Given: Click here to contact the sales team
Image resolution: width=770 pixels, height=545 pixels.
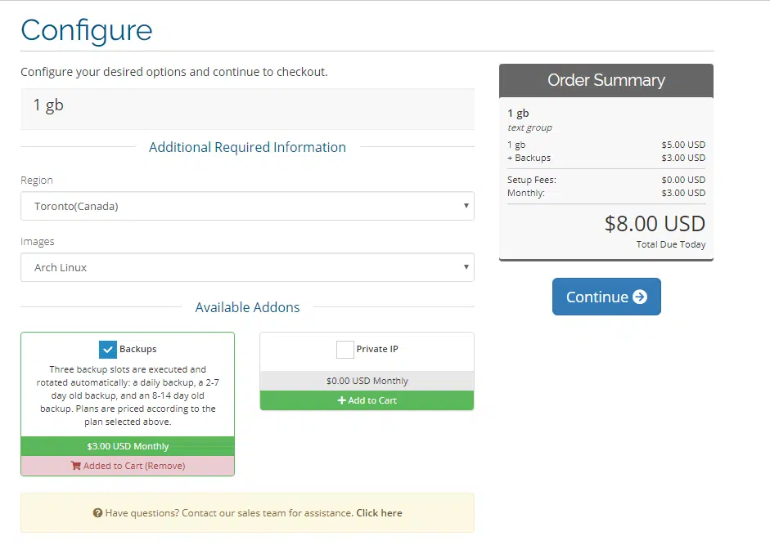Looking at the screenshot, I should click(x=379, y=513).
